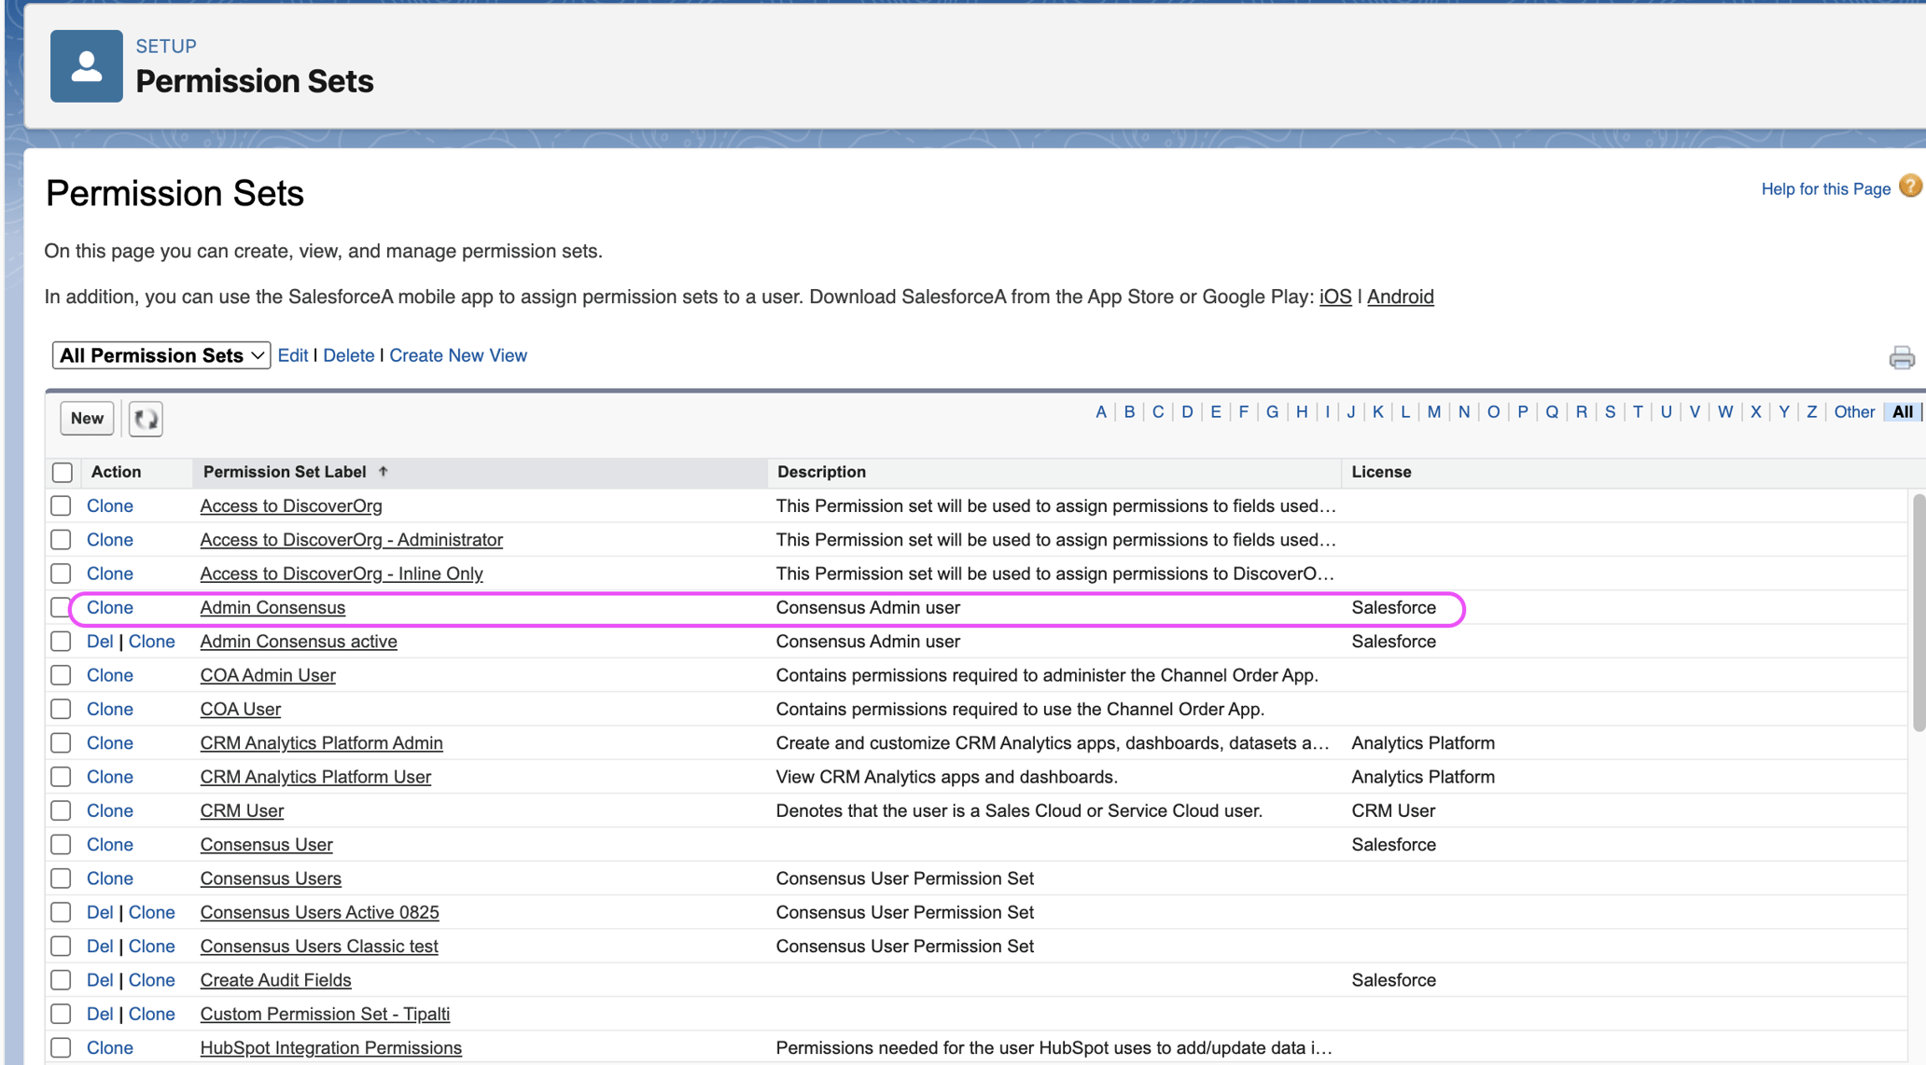Click the Help for this Page question mark icon

tap(1910, 187)
